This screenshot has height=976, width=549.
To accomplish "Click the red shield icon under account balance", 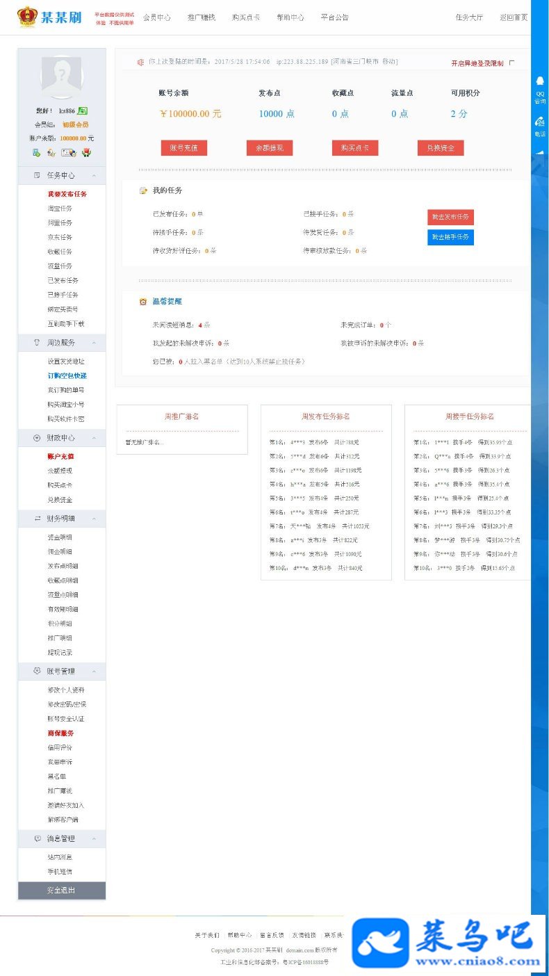I will pyautogui.click(x=86, y=153).
